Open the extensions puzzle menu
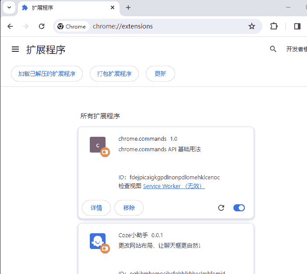 (274, 26)
